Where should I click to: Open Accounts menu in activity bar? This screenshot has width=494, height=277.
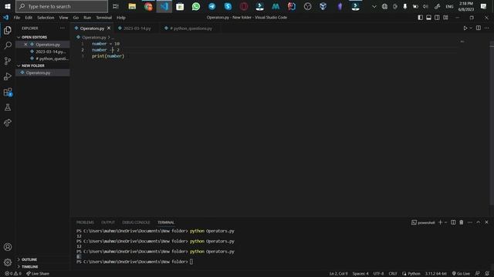tap(8, 247)
